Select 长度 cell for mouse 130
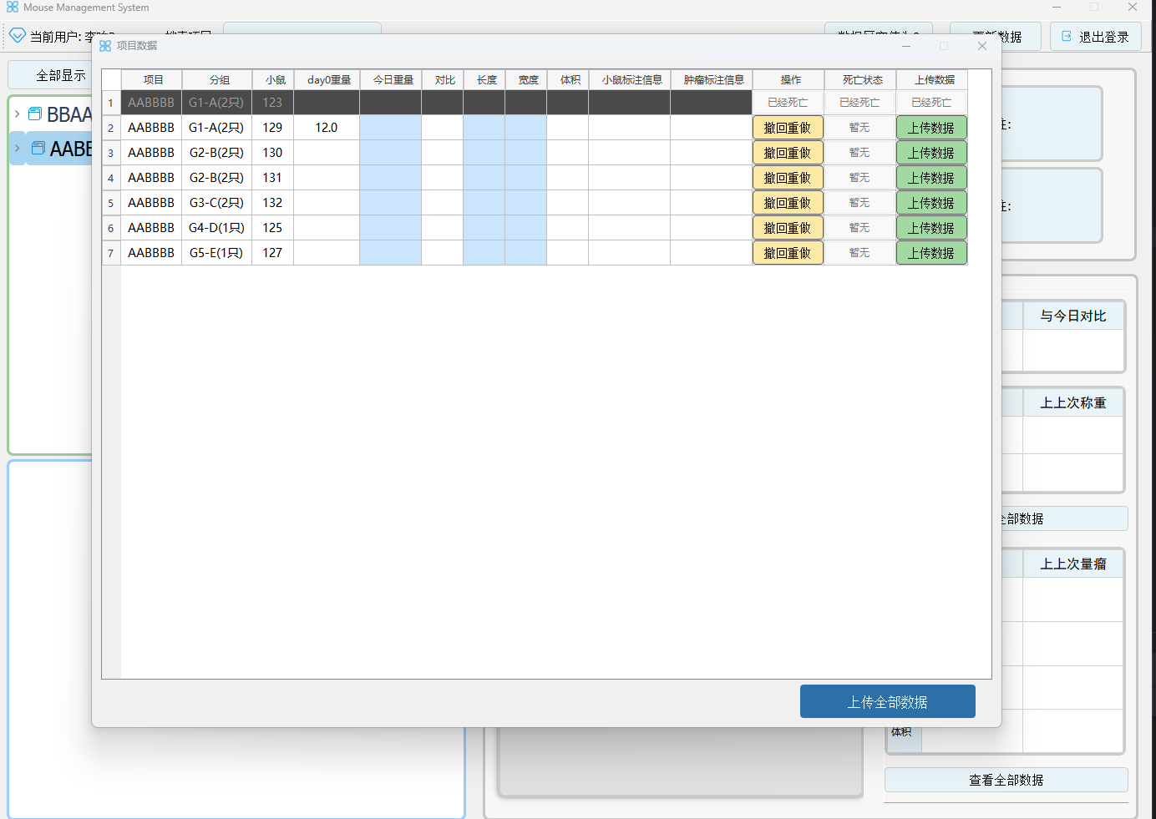This screenshot has height=819, width=1156. pyautogui.click(x=484, y=153)
